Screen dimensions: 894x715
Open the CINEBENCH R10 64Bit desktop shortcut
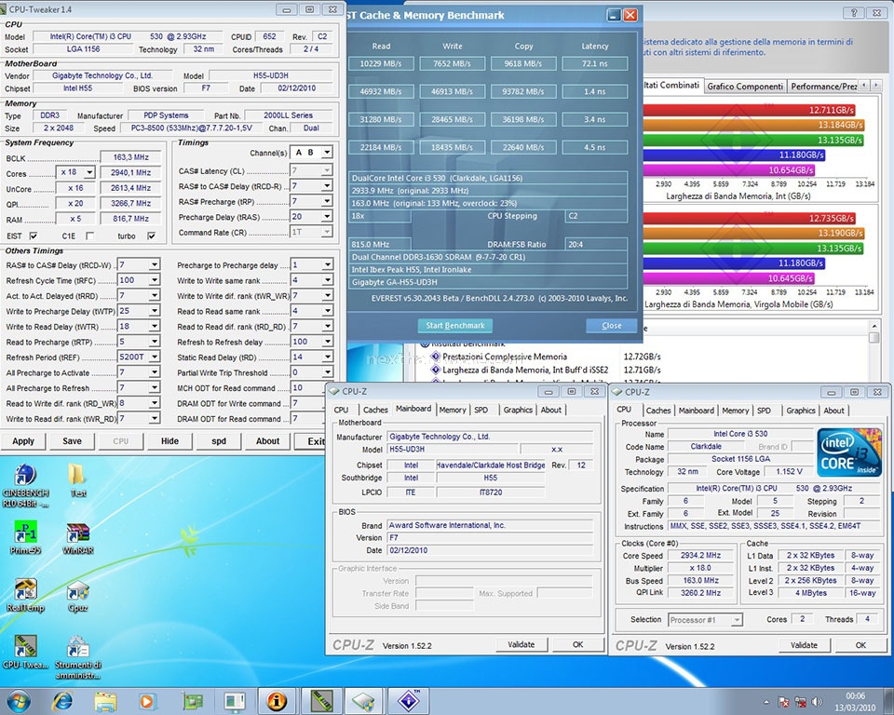[x=25, y=485]
